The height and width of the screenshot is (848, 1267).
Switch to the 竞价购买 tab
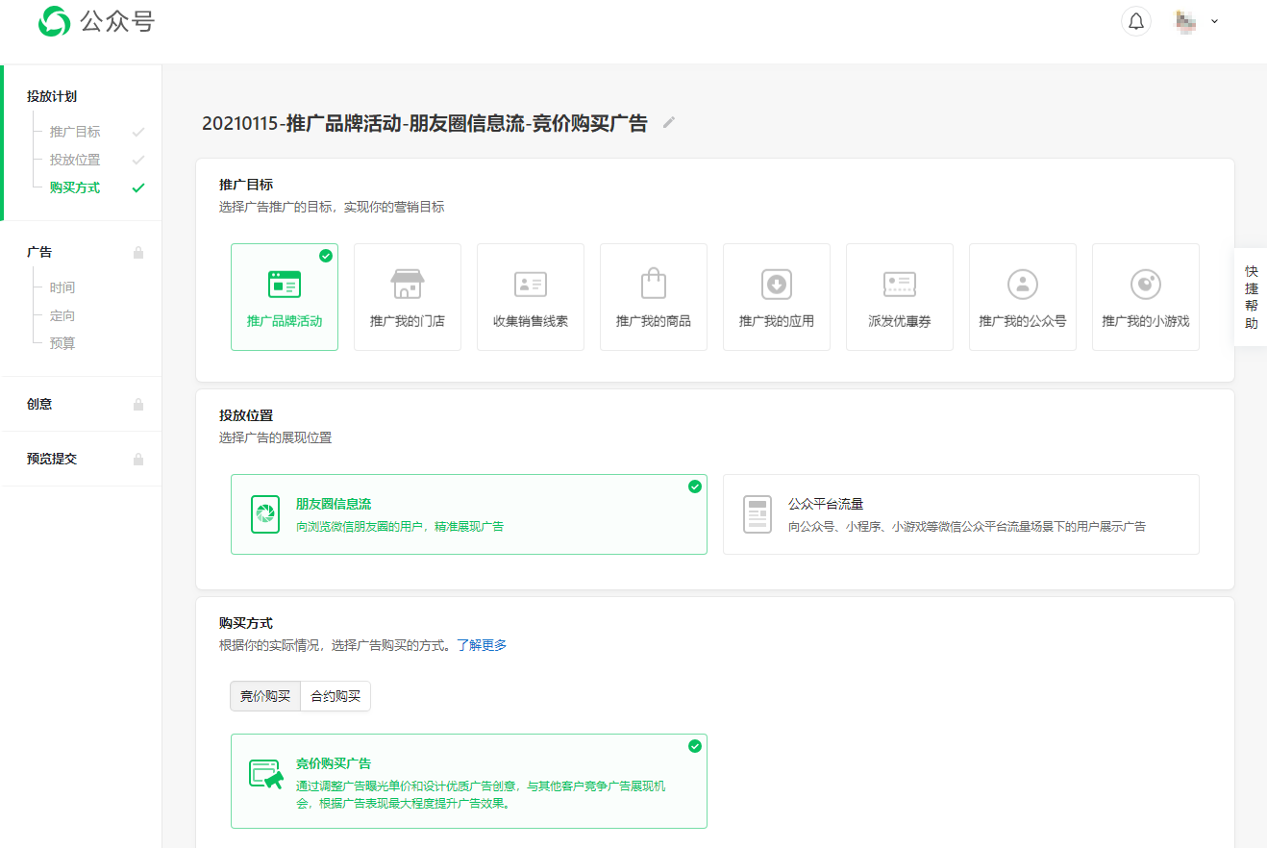point(265,696)
